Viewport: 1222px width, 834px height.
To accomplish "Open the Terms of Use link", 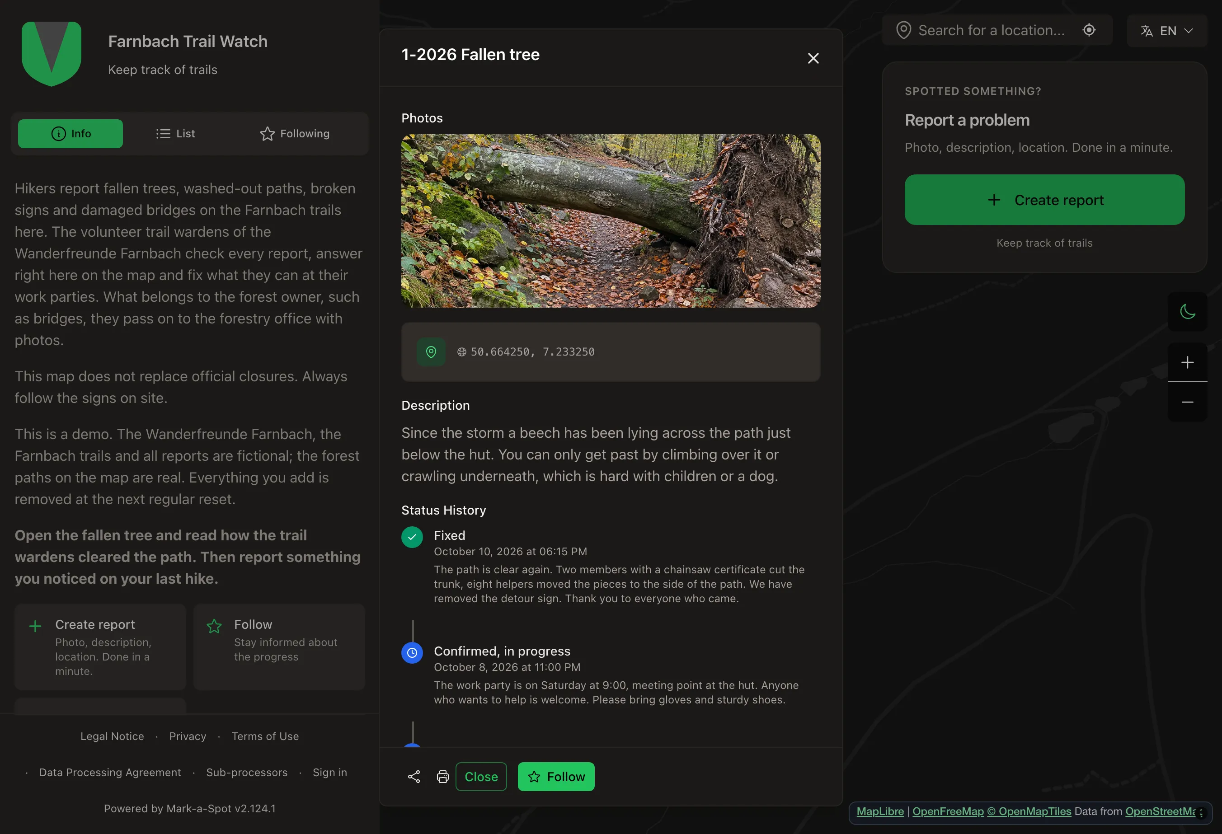I will point(265,736).
